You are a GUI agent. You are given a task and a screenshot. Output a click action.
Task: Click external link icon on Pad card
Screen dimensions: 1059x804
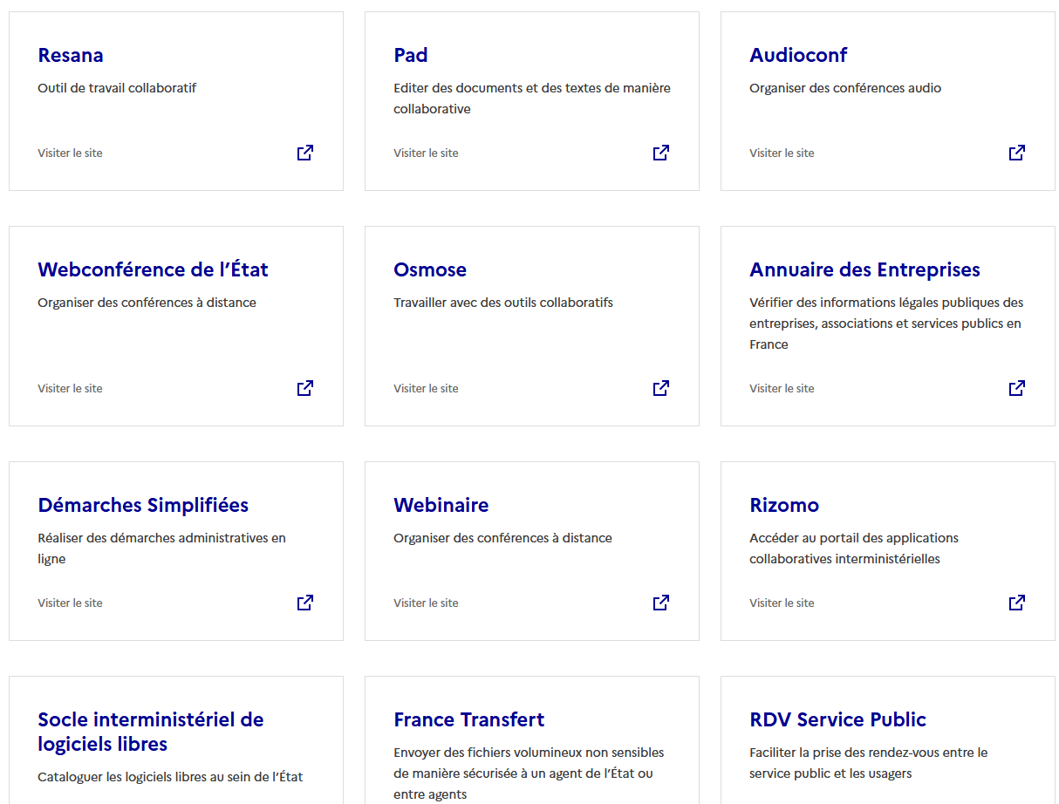(x=661, y=153)
